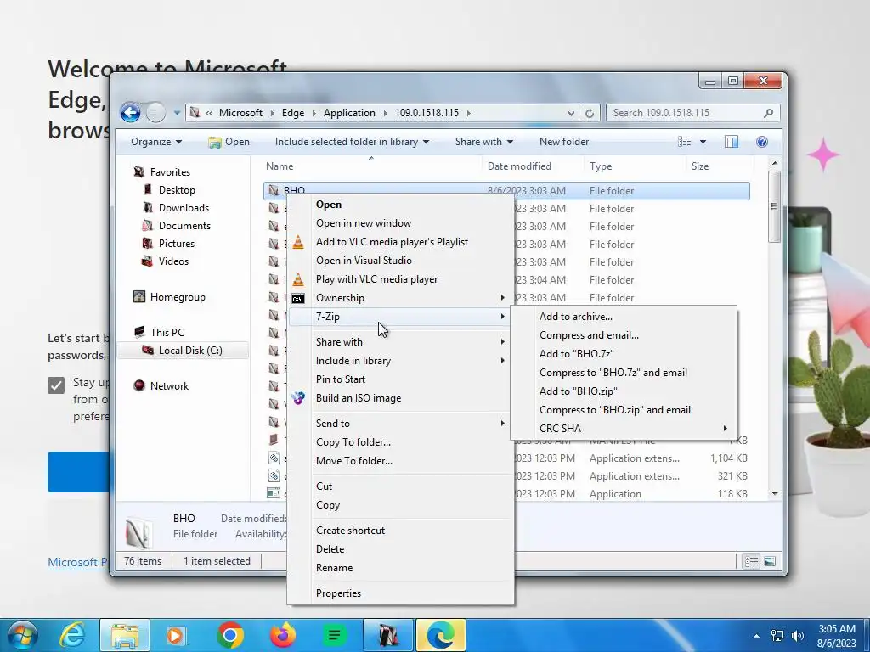Click the network tray icon
Viewport: 870px width, 652px height.
(777, 636)
